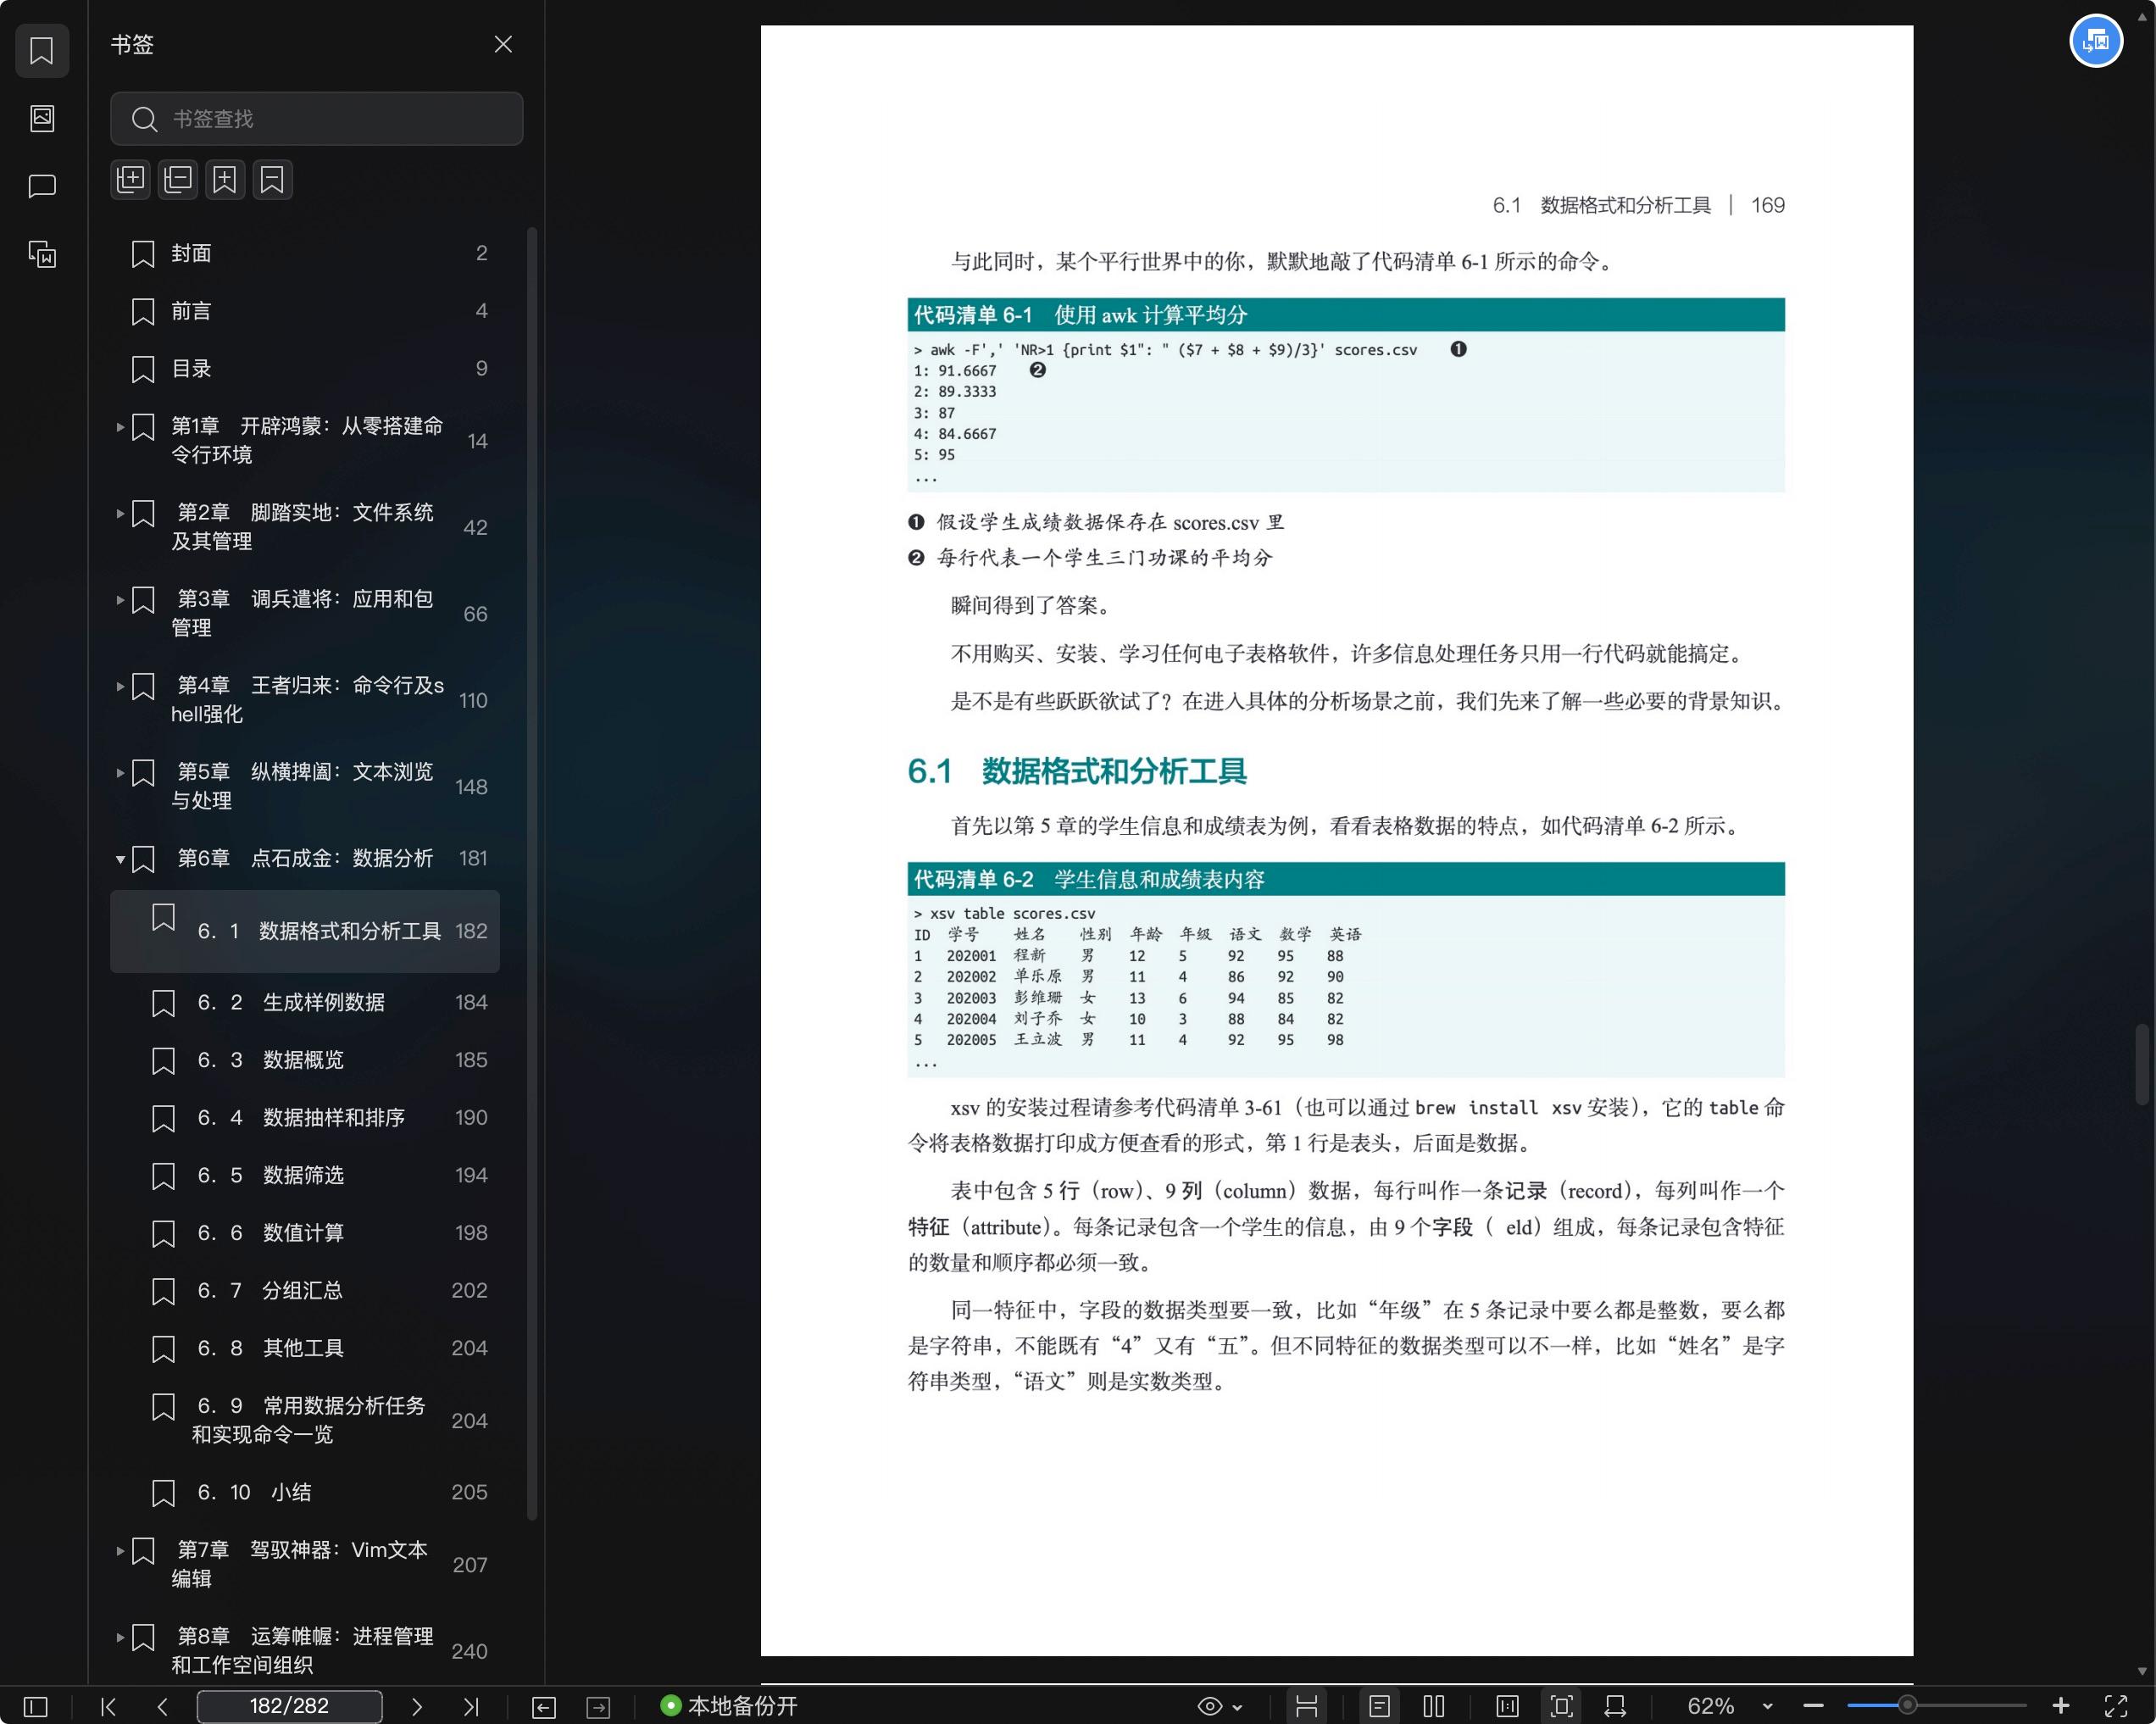Go forward to the next view

pyautogui.click(x=598, y=1707)
